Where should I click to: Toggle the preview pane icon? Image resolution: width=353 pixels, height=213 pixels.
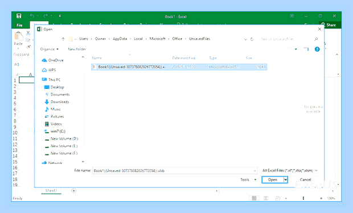click(306, 49)
